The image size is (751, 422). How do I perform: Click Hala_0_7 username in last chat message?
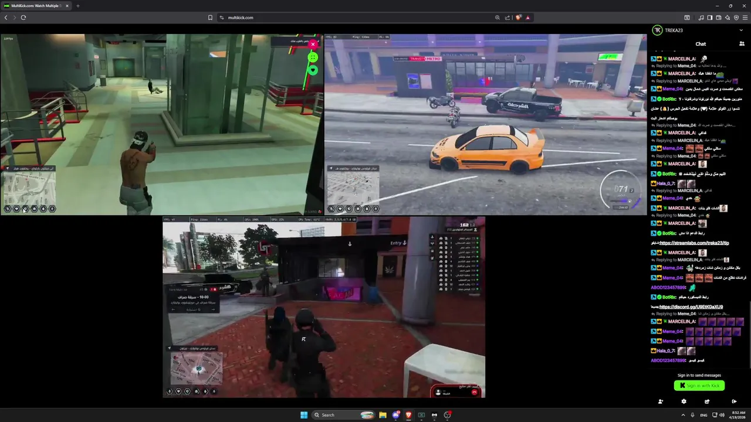pyautogui.click(x=667, y=350)
